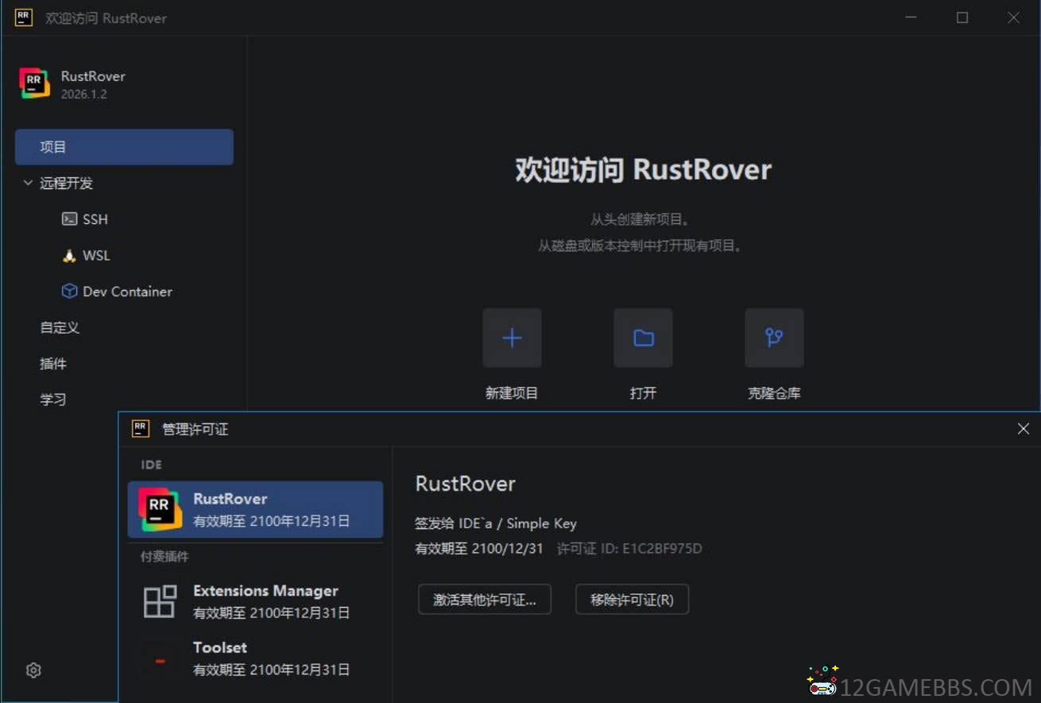This screenshot has height=703, width=1041.
Task: Minimize the RustRover welcome window
Action: (x=911, y=17)
